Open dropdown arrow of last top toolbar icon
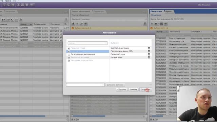This screenshot has width=217, height=122. click(x=34, y=5)
